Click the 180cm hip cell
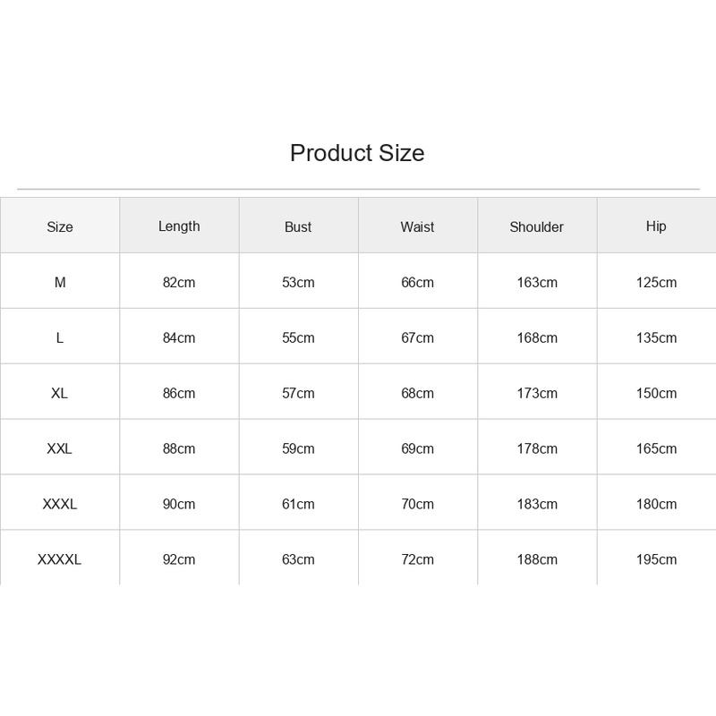 click(657, 504)
